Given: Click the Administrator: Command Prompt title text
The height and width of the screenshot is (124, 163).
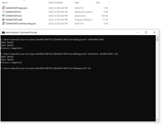Looking at the screenshot, I should point(21,32).
